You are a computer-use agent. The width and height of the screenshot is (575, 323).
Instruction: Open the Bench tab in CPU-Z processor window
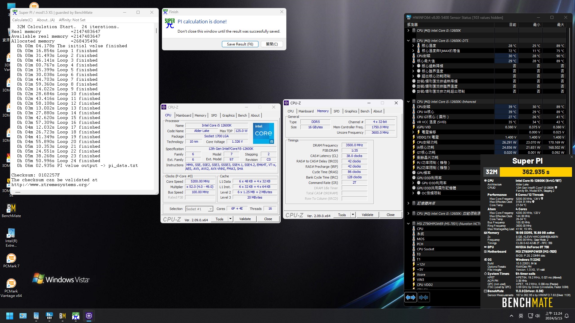coord(243,115)
